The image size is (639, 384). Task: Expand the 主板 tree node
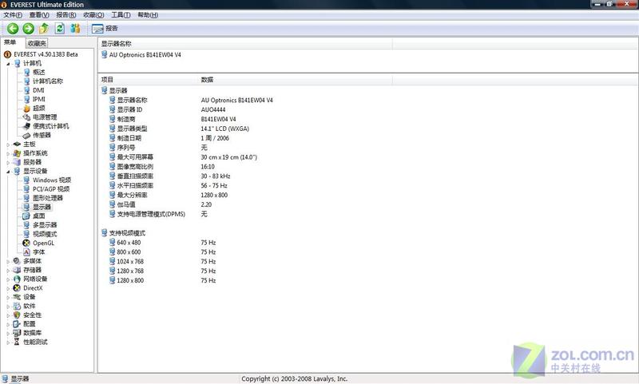[8, 144]
